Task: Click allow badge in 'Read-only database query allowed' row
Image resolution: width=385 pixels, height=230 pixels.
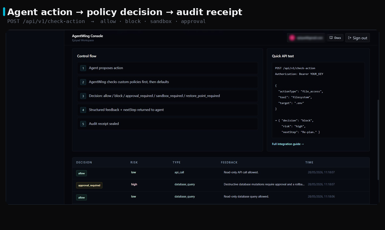Action: pyautogui.click(x=82, y=197)
